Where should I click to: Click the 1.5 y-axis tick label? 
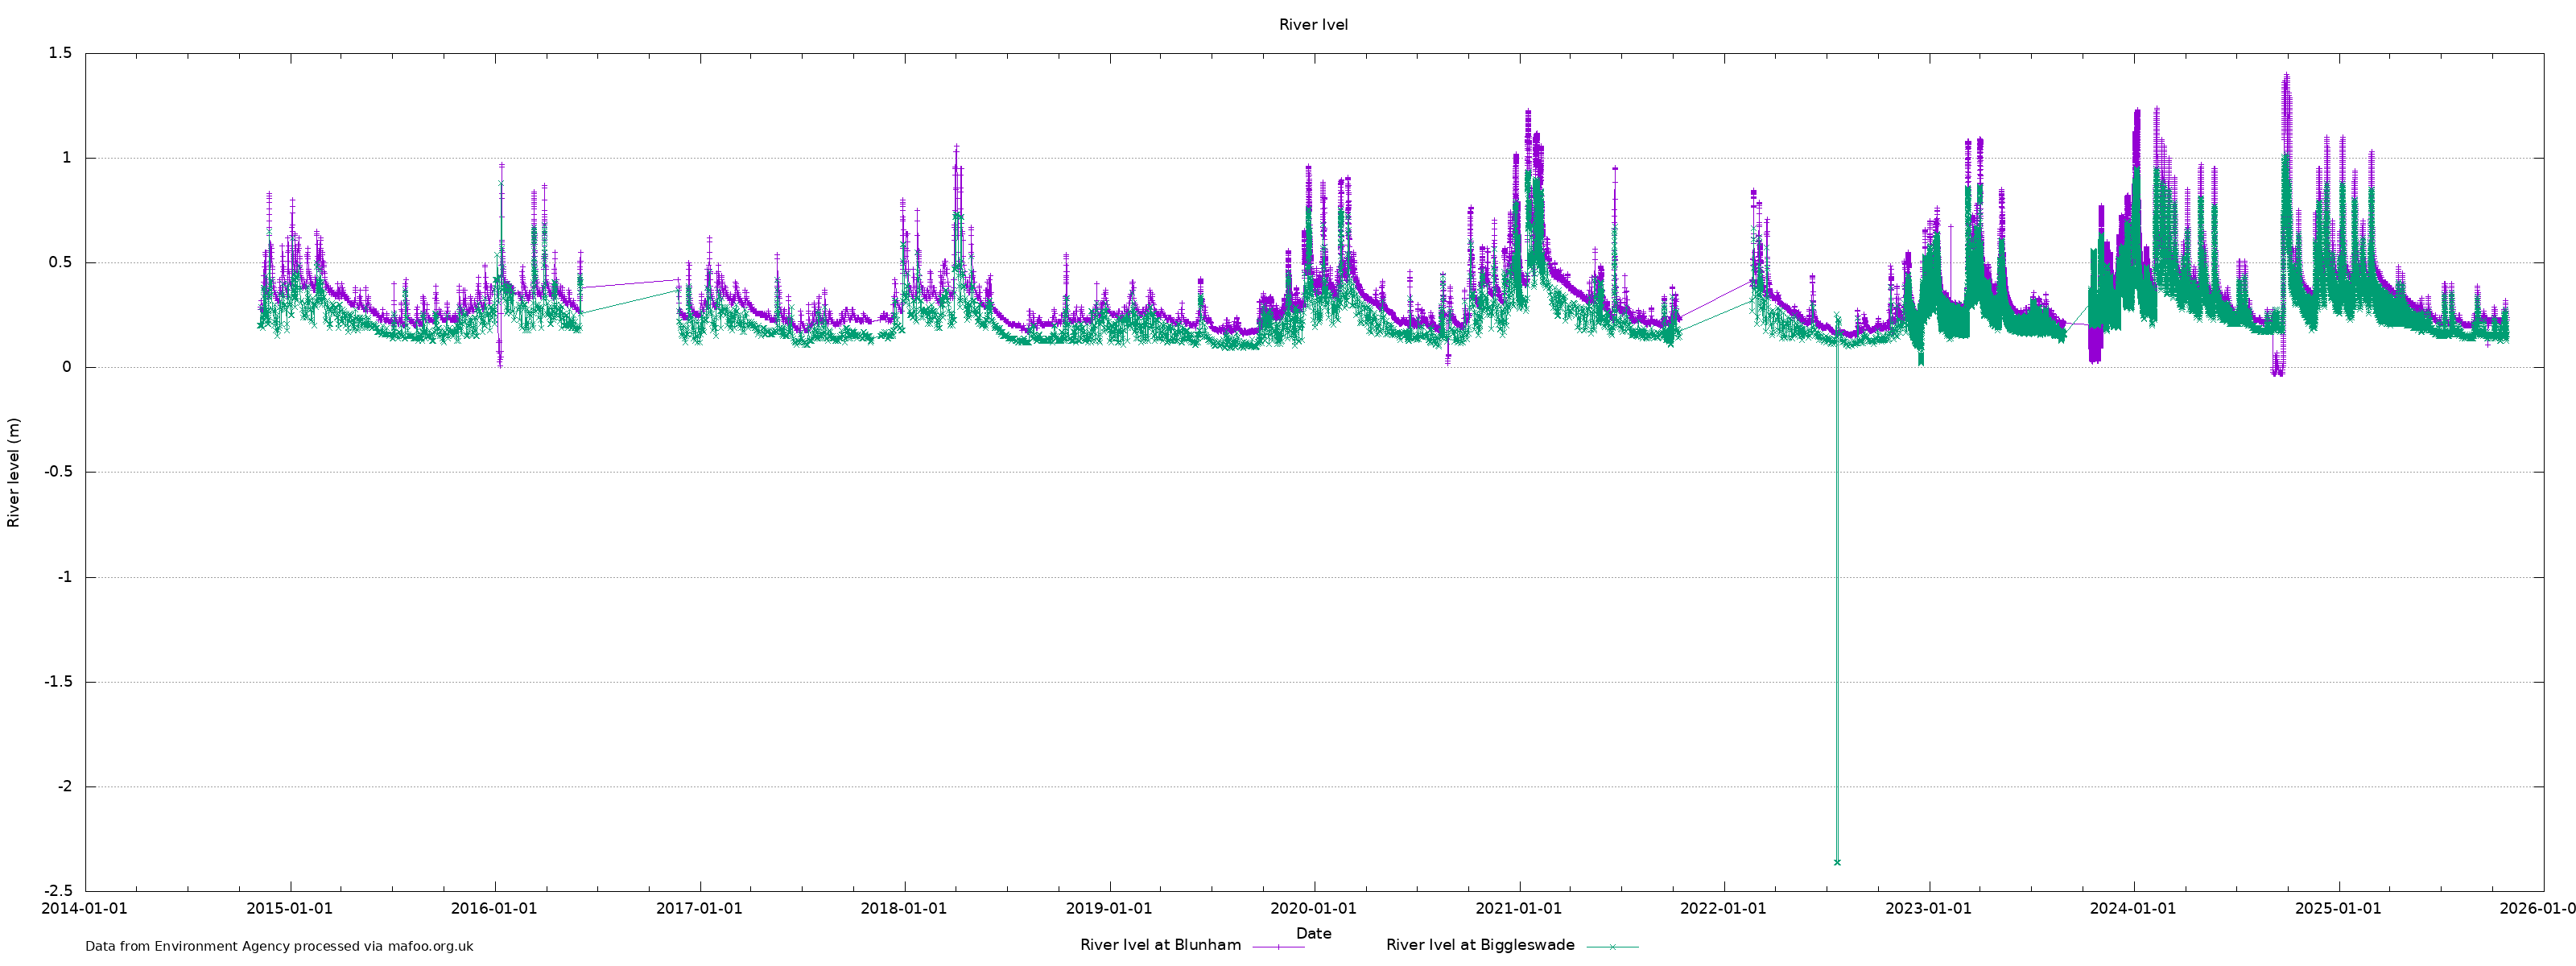tap(60, 54)
